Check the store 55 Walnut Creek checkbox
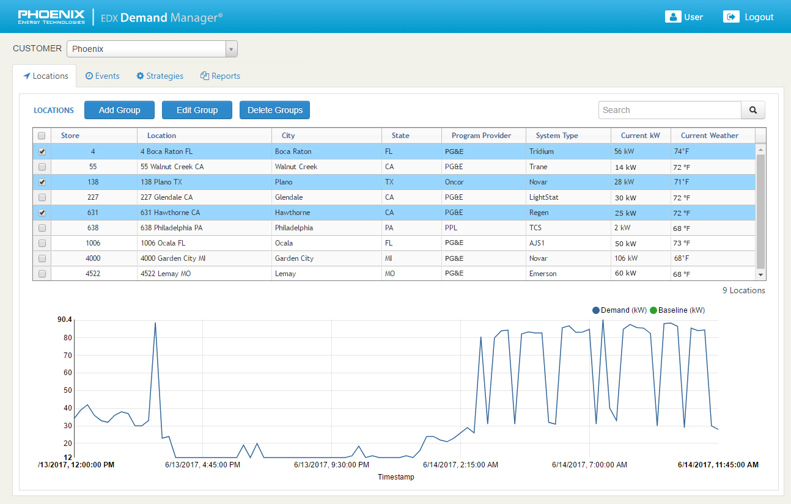Image resolution: width=791 pixels, height=504 pixels. [x=42, y=167]
